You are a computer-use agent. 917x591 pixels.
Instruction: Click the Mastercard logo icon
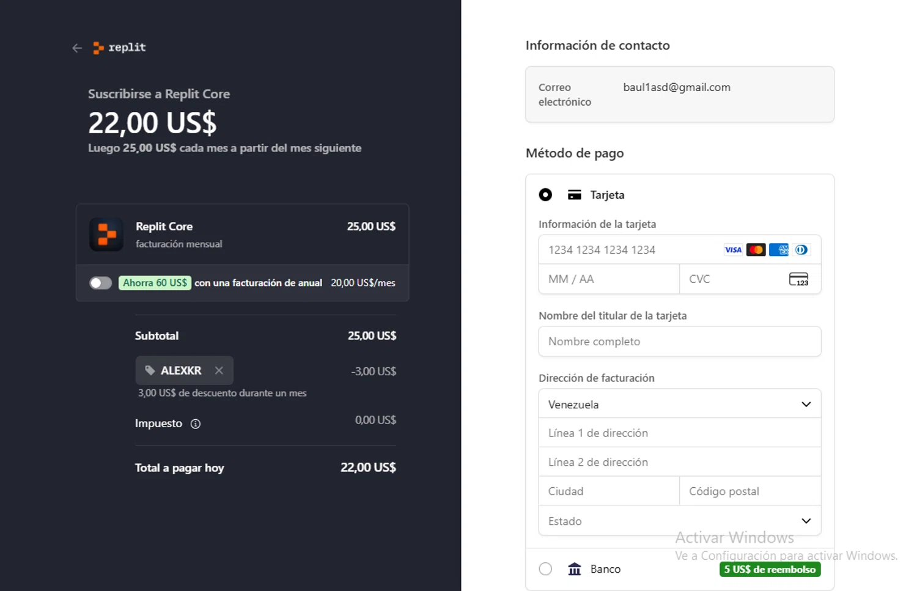pos(756,250)
